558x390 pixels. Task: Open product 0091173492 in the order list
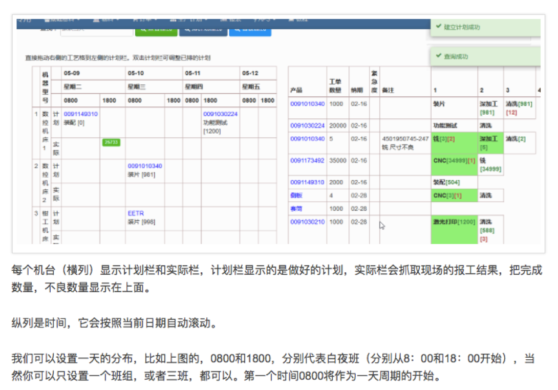click(307, 160)
